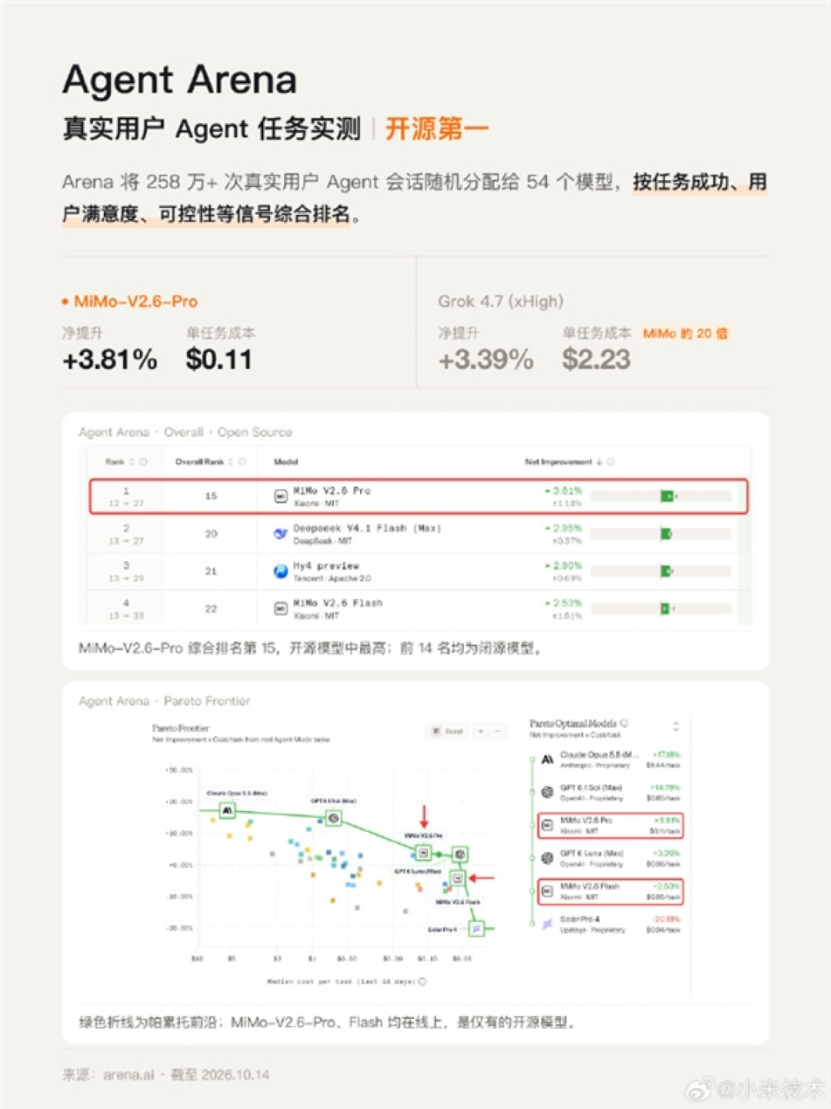Expand the Pareto Optimal Models panel chevrons
The width and height of the screenshot is (831, 1109).
(676, 726)
